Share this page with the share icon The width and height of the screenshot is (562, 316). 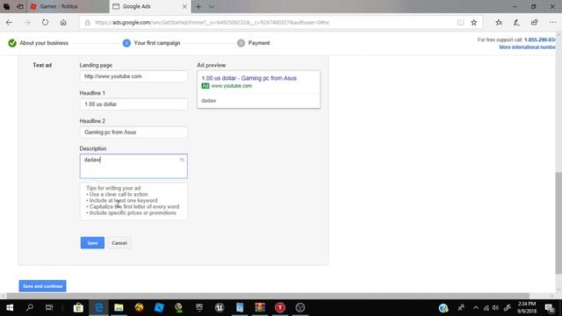pos(535,23)
